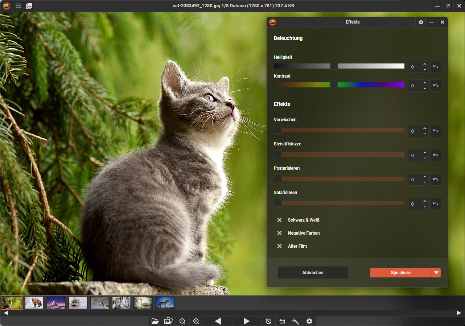Open the image gallery icon in bottom toolbar
465x326 pixels.
[x=168, y=321]
